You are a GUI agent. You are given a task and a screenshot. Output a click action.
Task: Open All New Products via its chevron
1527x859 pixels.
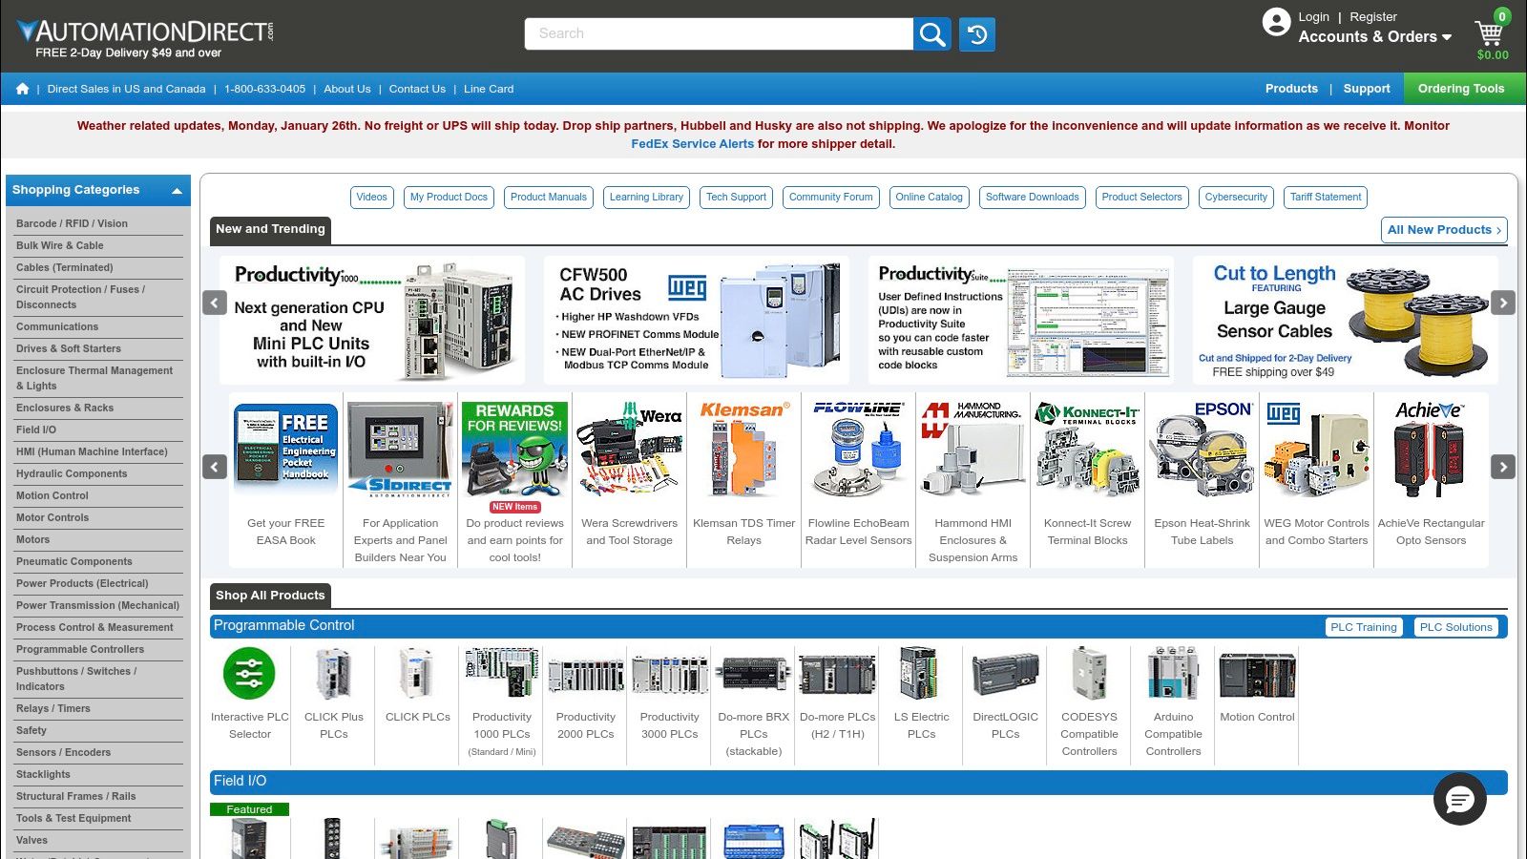point(1498,230)
